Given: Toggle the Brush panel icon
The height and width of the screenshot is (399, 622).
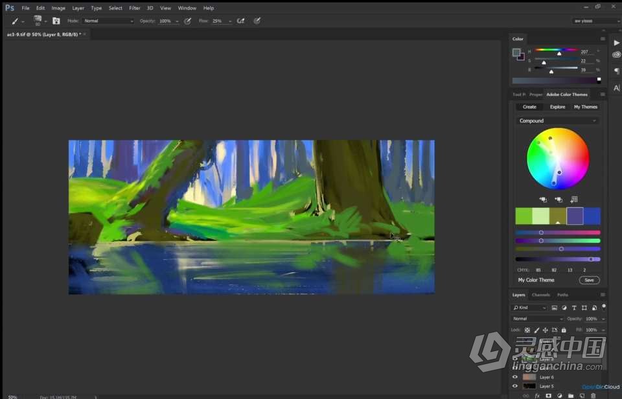Looking at the screenshot, I should pyautogui.click(x=56, y=21).
